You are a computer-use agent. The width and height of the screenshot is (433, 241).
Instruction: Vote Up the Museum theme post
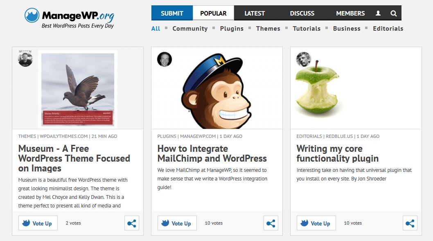(38, 223)
